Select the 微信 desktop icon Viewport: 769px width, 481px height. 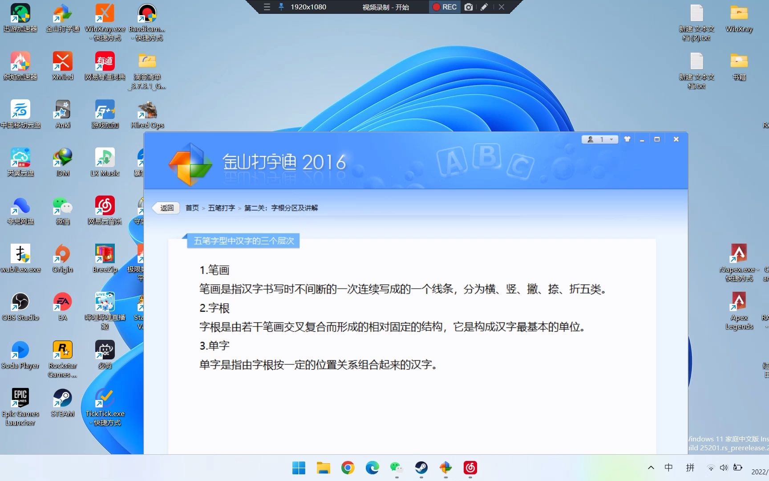[x=63, y=210]
